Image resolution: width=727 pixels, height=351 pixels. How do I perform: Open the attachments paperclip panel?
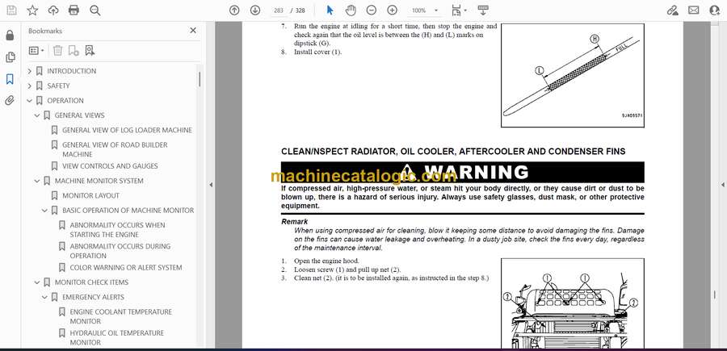tap(10, 101)
